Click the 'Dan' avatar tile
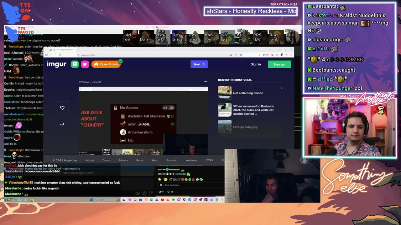 (147, 37)
